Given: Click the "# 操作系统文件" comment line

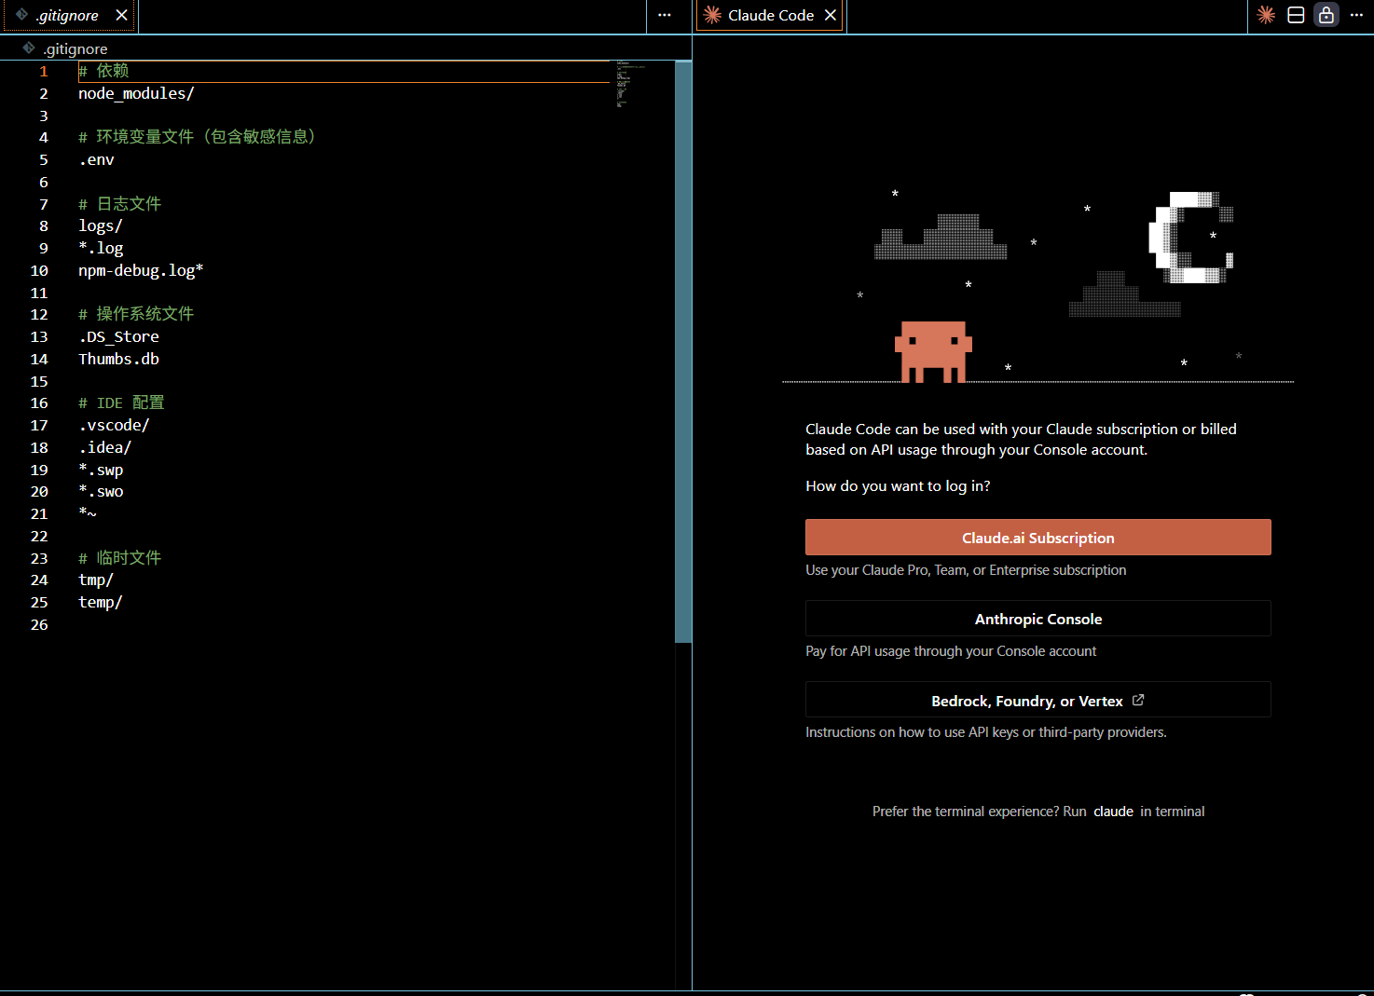Looking at the screenshot, I should click(136, 314).
